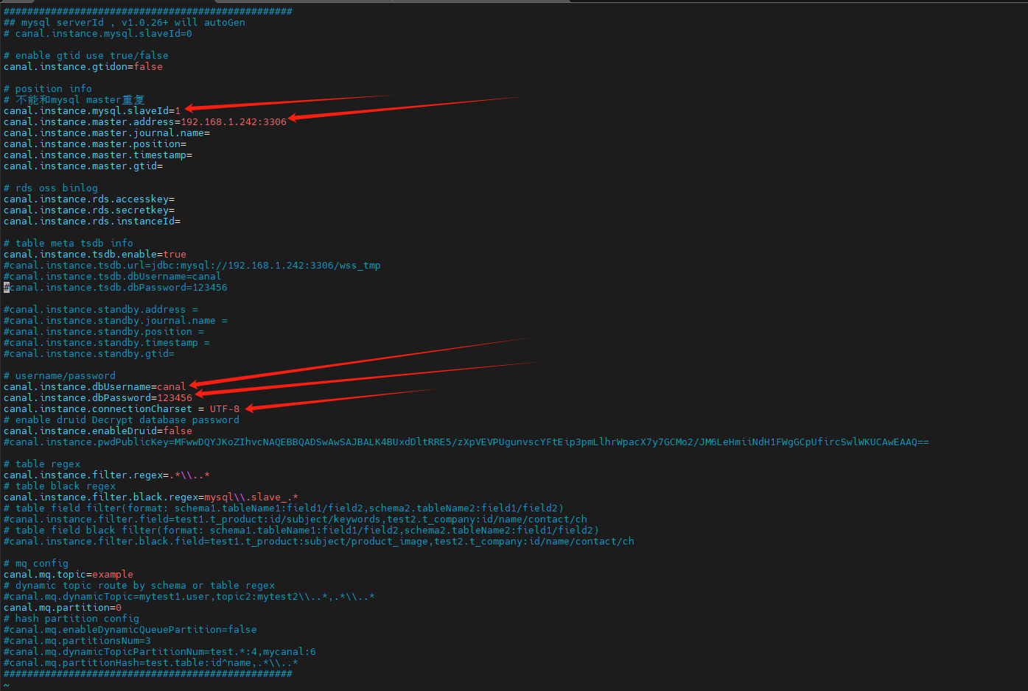The image size is (1028, 691).
Task: Click the enableDruid value false
Action: (178, 431)
